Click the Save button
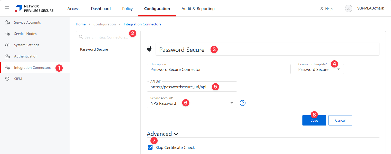391x154 pixels. click(314, 120)
